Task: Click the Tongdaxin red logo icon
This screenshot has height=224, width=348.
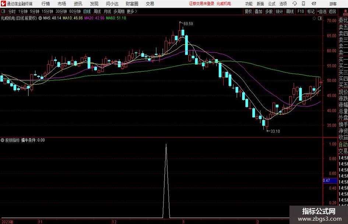Action: (x=3, y=4)
